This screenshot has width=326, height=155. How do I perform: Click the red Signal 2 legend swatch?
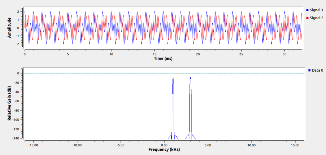307,18
